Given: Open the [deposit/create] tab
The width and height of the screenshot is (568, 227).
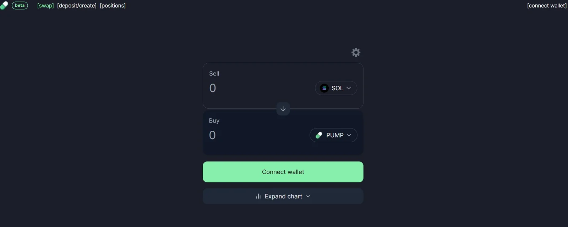Looking at the screenshot, I should point(77,6).
